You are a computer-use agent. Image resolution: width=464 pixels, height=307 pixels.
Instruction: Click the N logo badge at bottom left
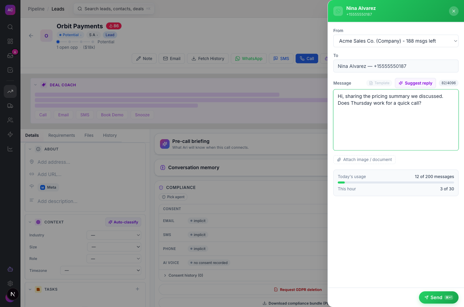(13, 294)
